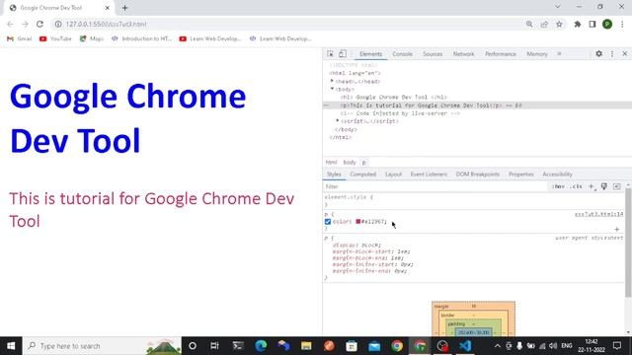Click the element.style rule block
The width and height of the screenshot is (632, 355).
click(474, 200)
